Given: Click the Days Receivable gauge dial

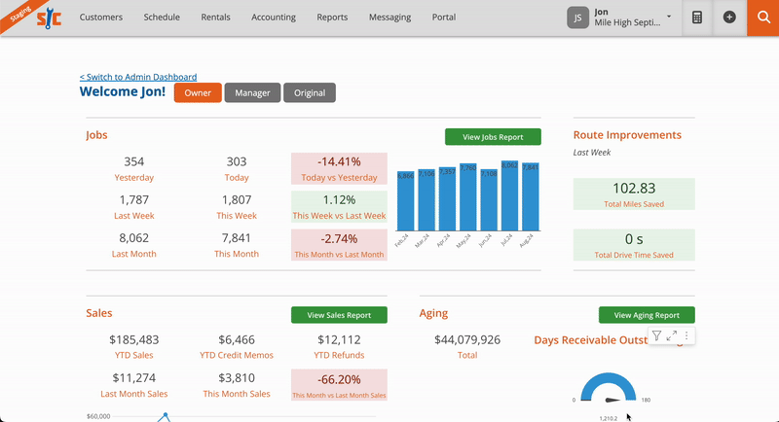Looking at the screenshot, I should click(608, 388).
